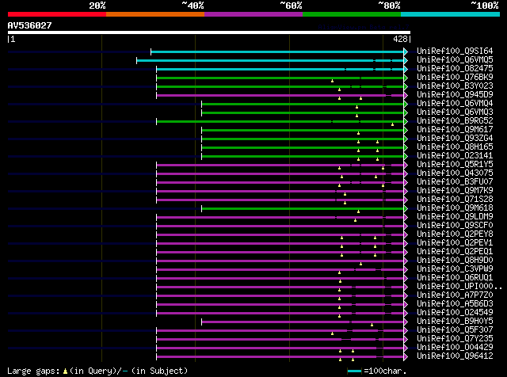Open the UniRef100_Q9SI64 hit label

coord(455,51)
